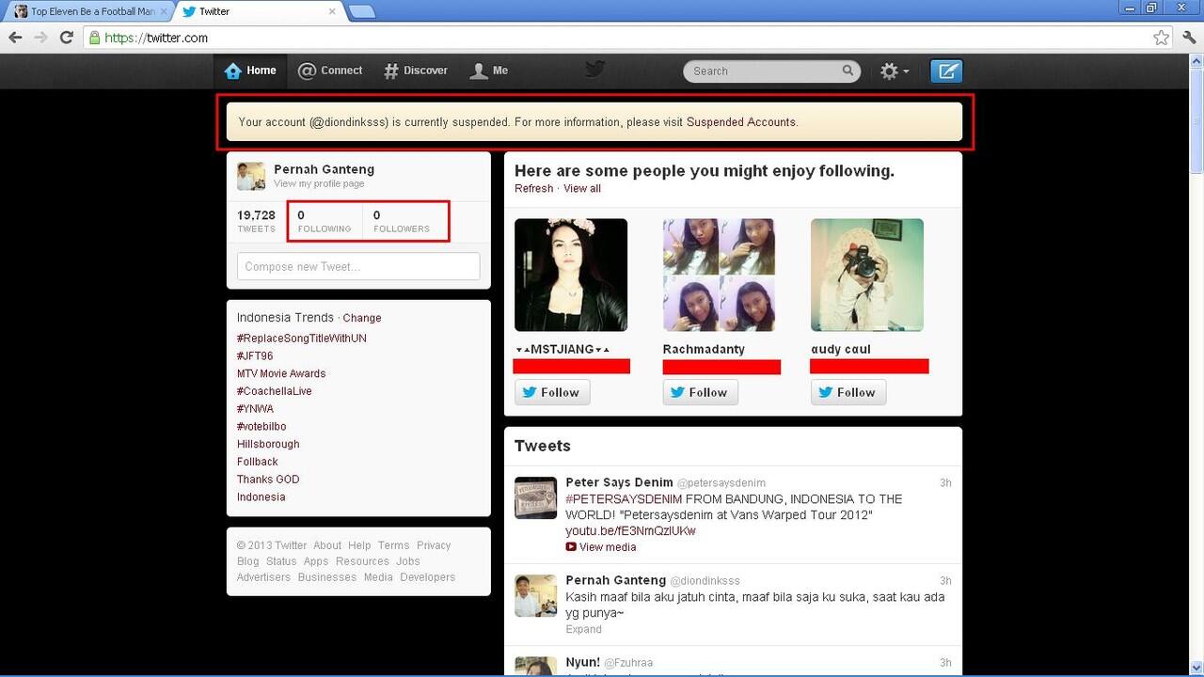
Task: Click Pernah Ganteng profile avatar in sidebar
Action: point(251,176)
